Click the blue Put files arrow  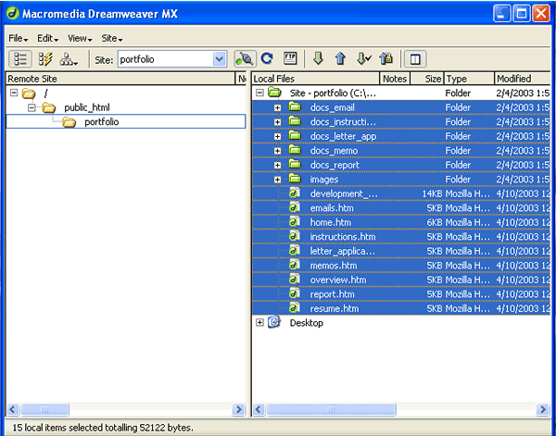pos(340,58)
